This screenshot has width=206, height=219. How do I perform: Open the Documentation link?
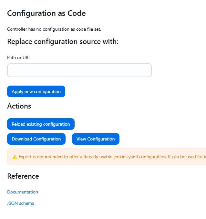23,192
